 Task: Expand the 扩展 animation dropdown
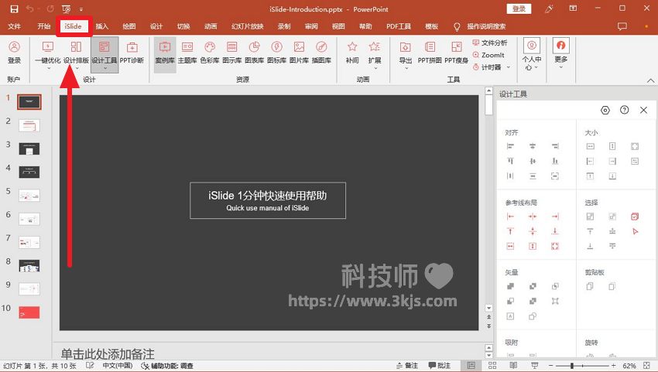pos(375,68)
